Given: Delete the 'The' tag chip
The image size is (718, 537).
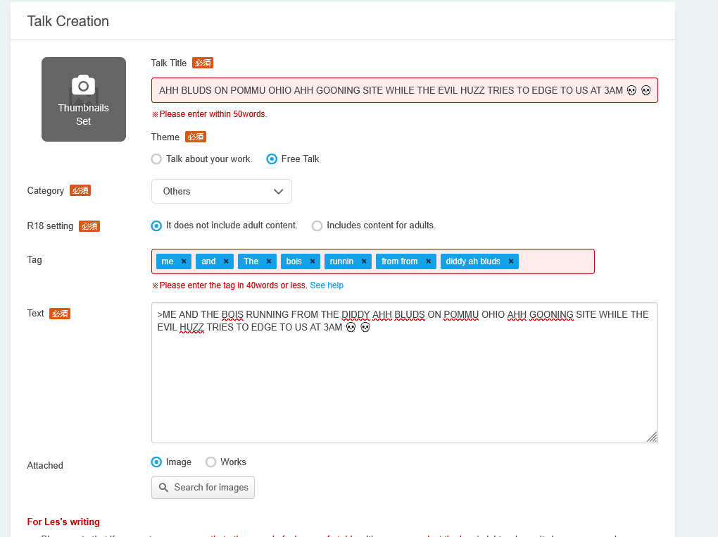Looking at the screenshot, I should pyautogui.click(x=269, y=261).
